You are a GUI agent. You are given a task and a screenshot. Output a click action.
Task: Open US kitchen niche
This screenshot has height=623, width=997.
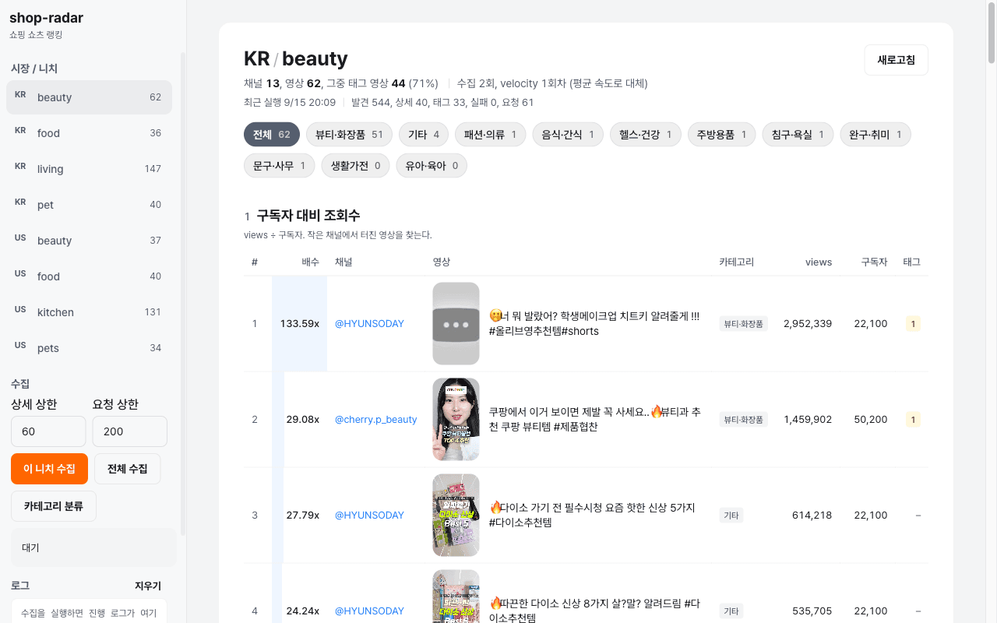(x=89, y=312)
